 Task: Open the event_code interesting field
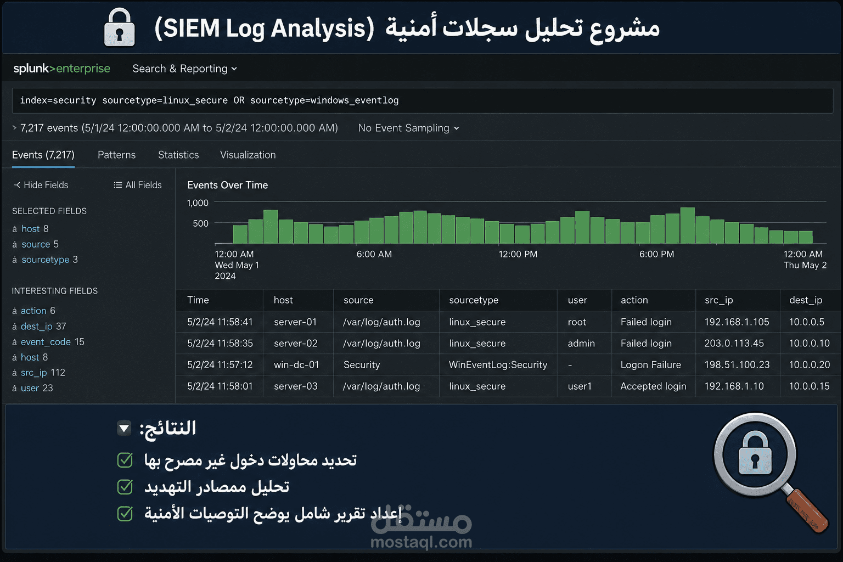[x=46, y=341]
